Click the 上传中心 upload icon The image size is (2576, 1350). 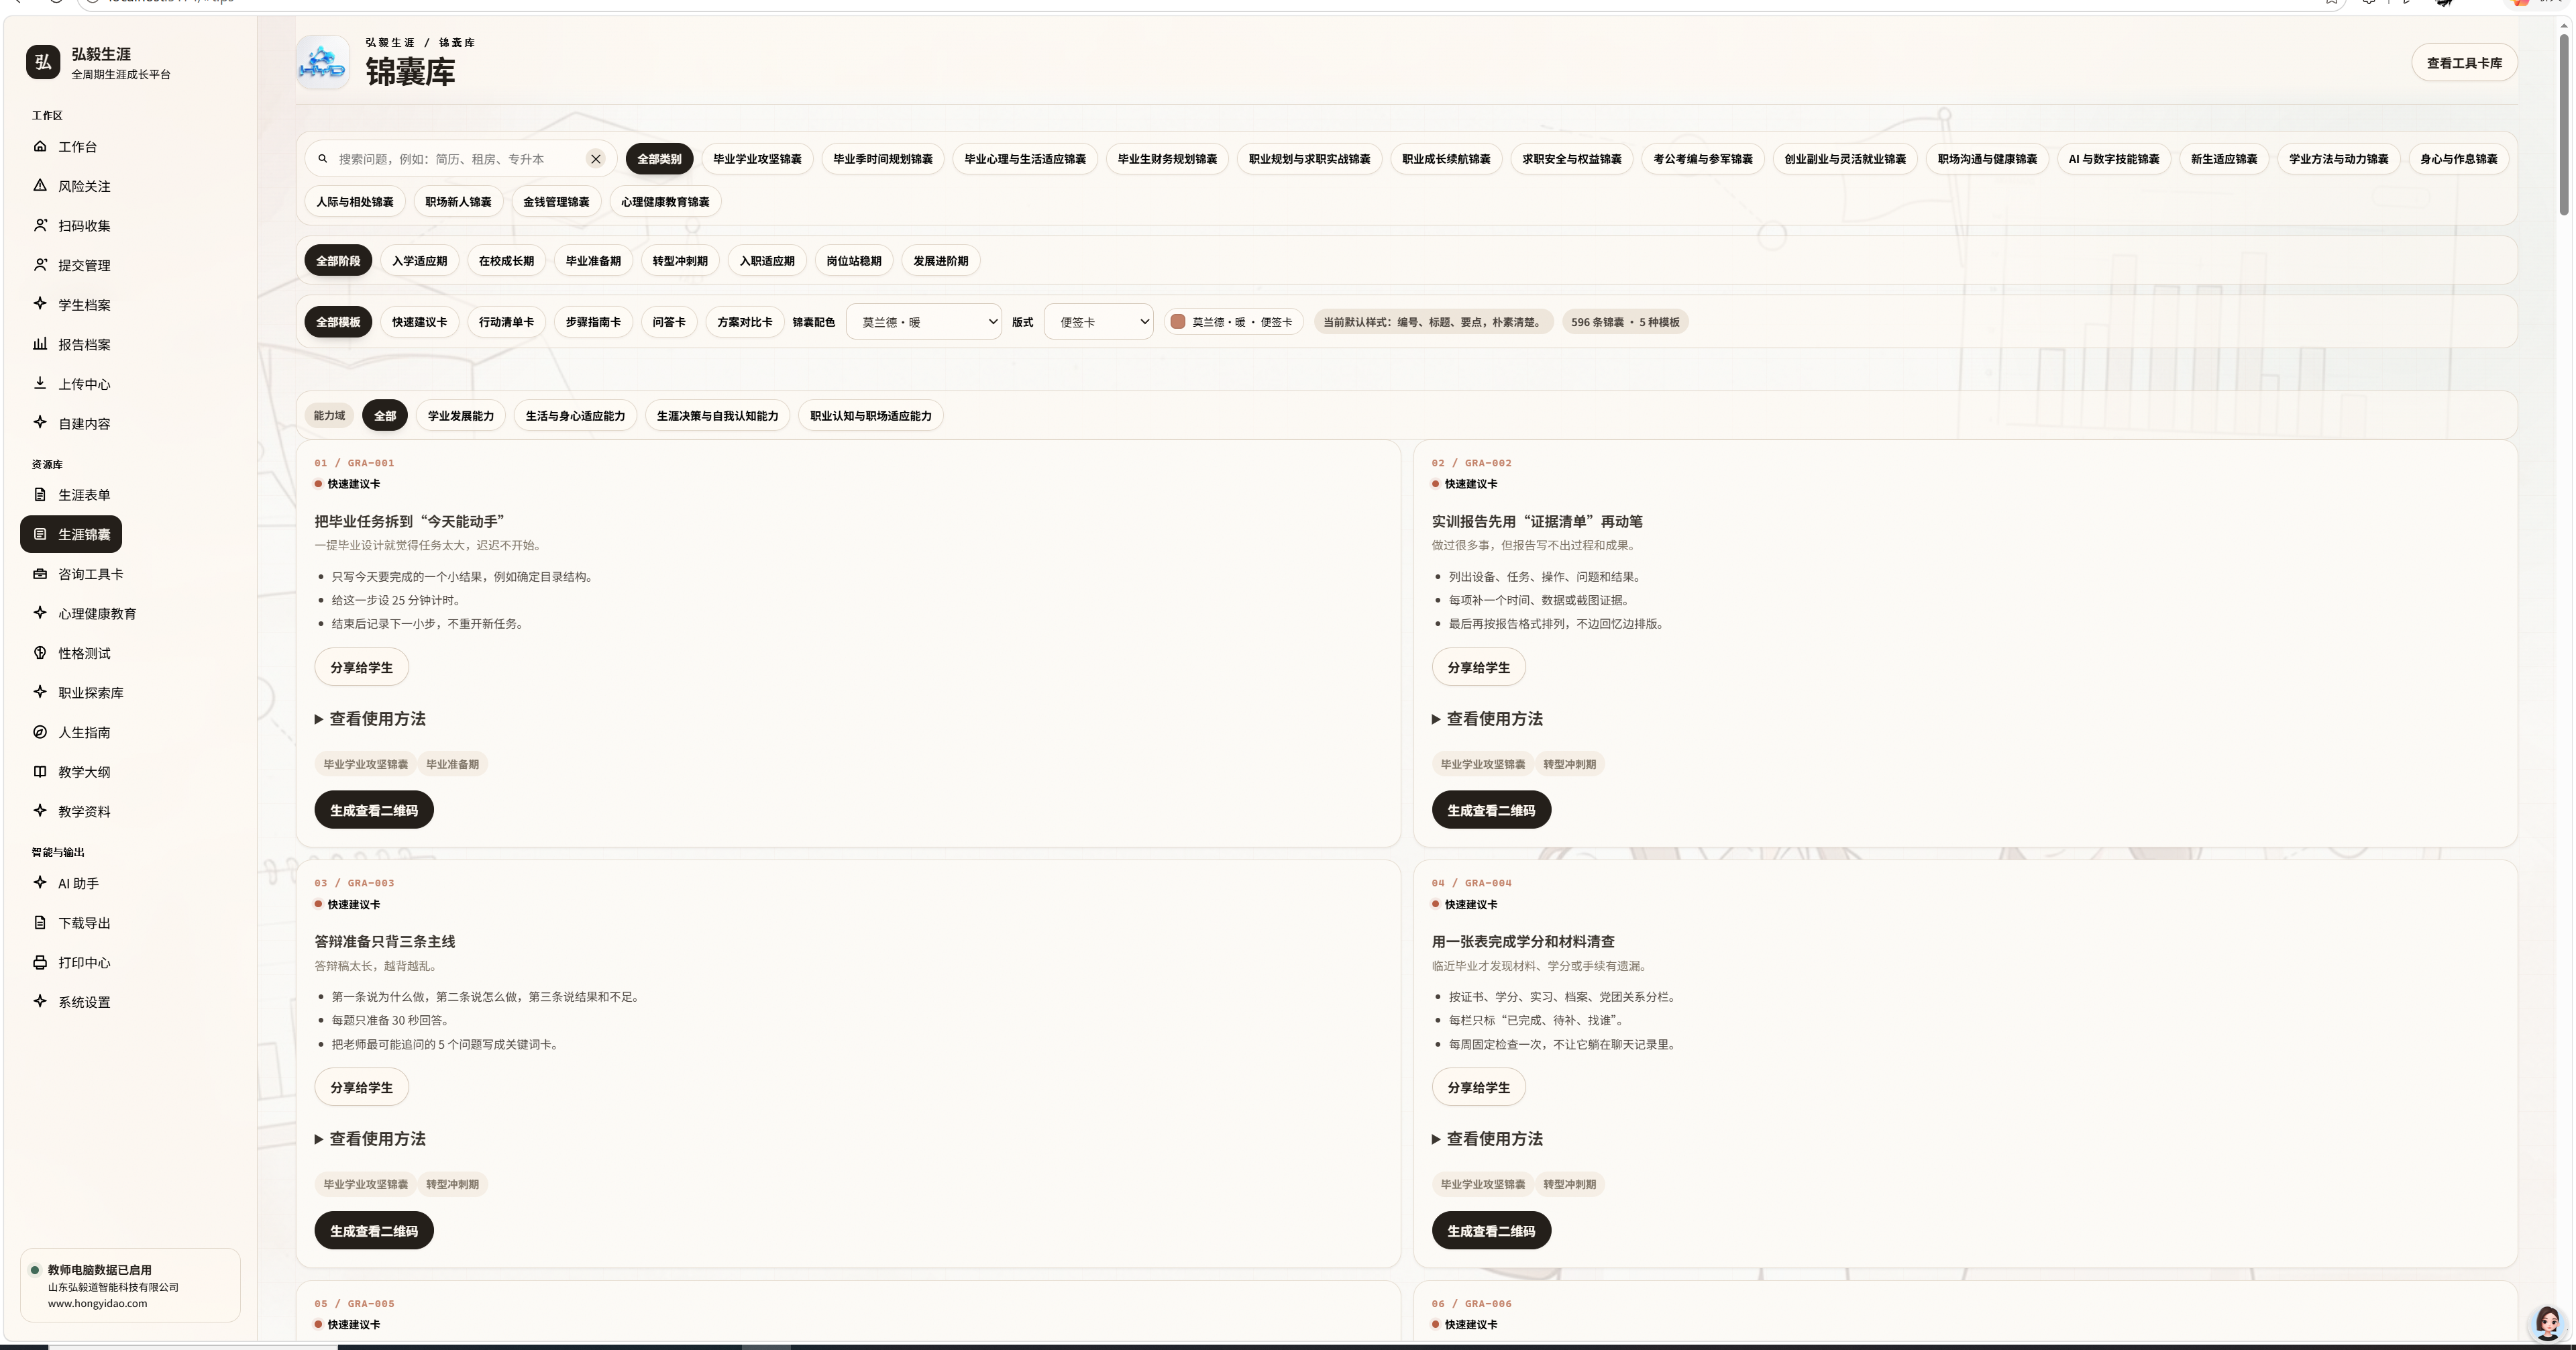point(40,383)
